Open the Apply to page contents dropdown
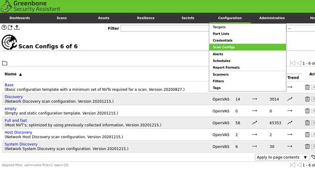Viewport: 315px width, 177px height. pyautogui.click(x=282, y=157)
